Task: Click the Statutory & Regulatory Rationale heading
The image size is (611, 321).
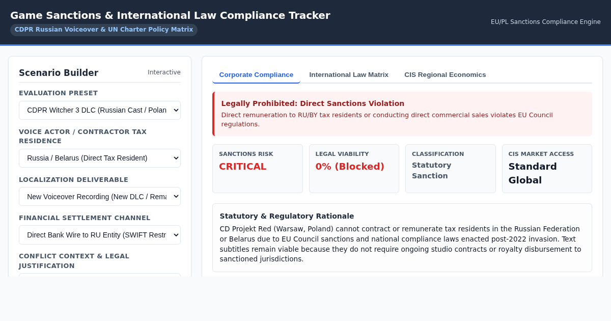Action: pyautogui.click(x=287, y=216)
